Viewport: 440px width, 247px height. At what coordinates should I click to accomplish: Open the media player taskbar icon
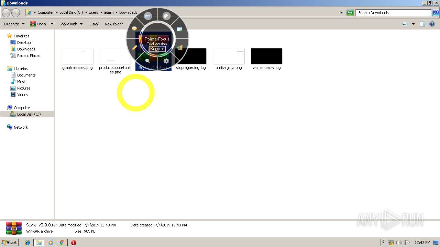[x=51, y=243]
